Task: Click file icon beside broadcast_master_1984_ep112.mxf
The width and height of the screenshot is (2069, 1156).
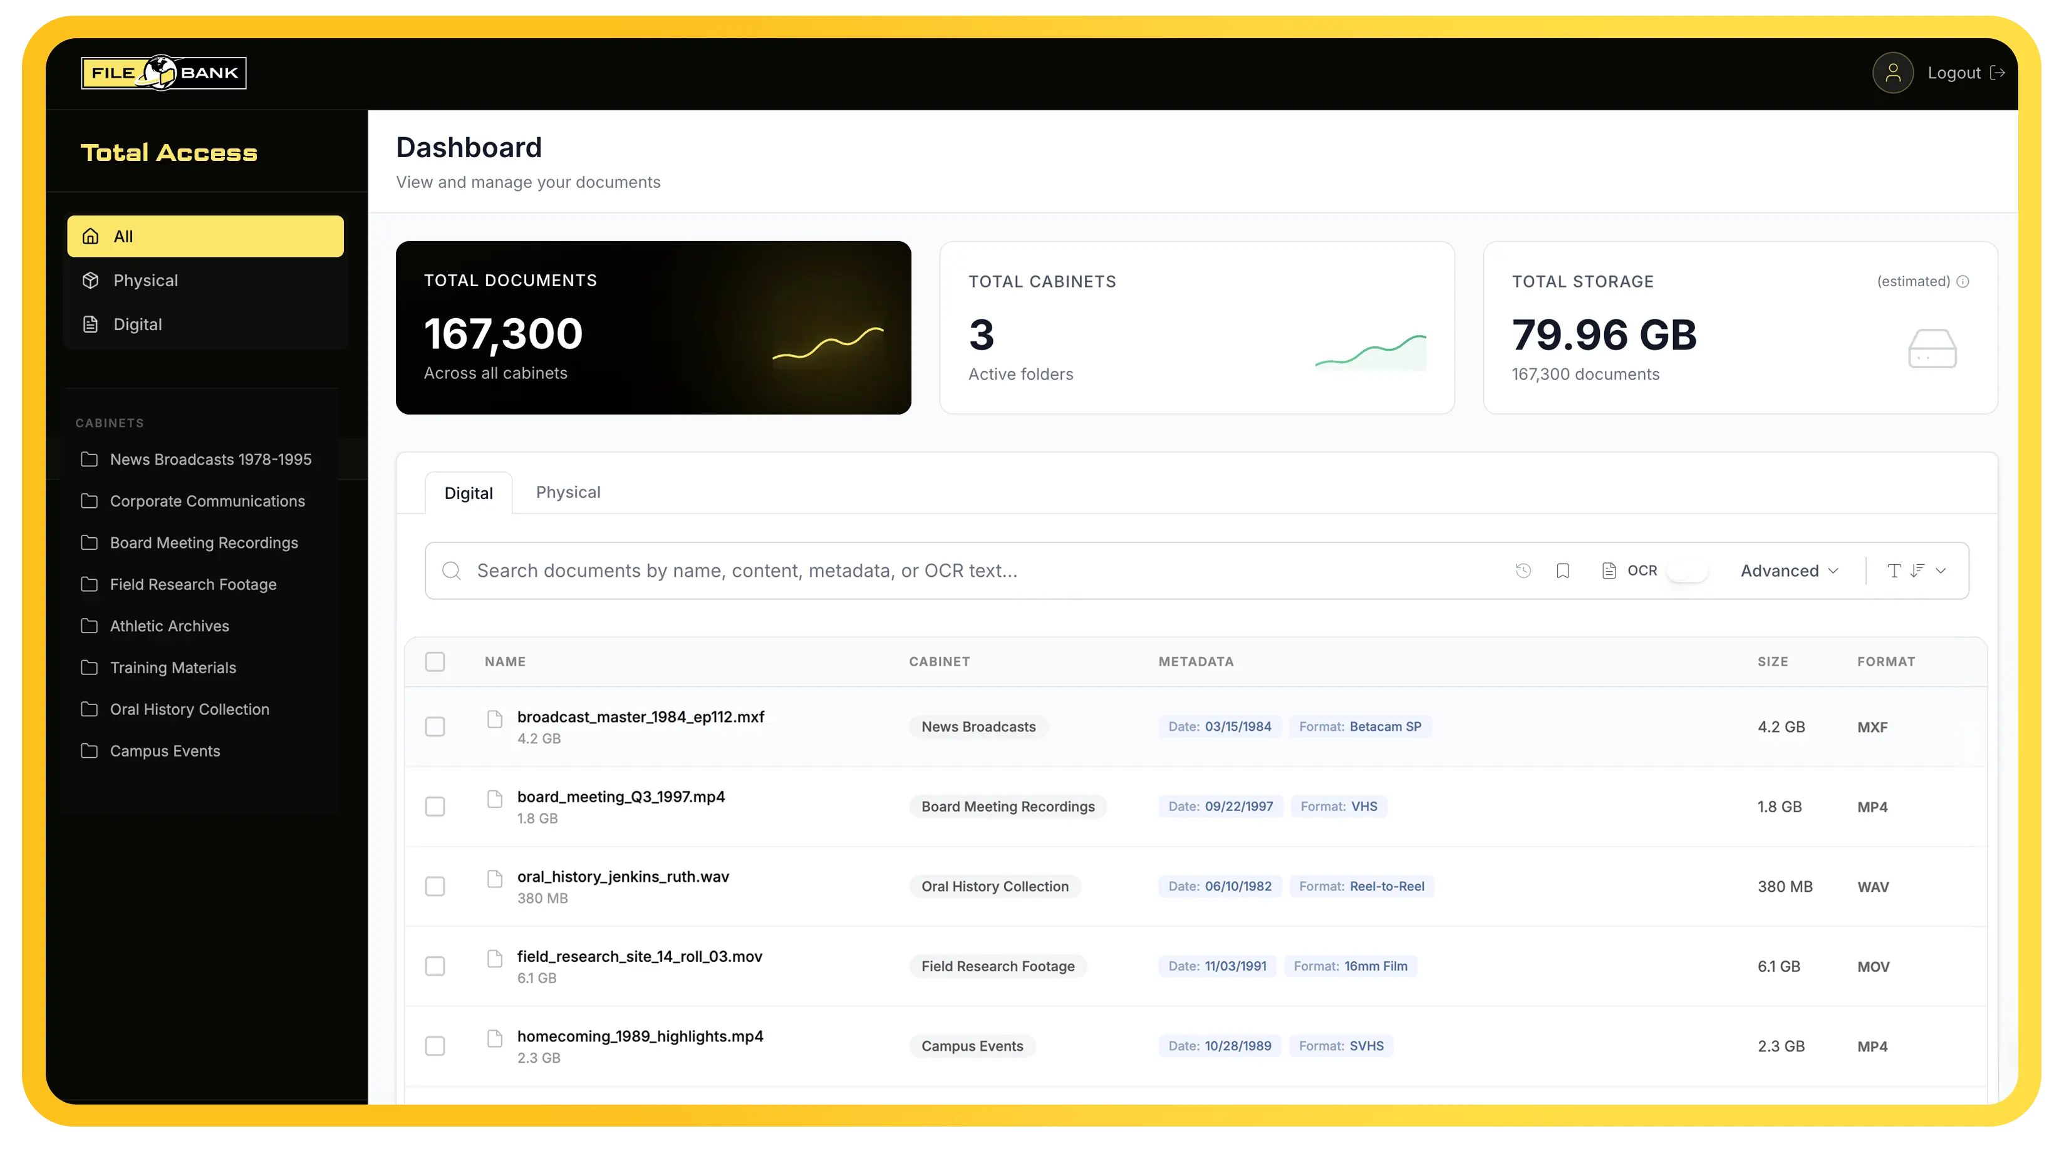Action: [495, 718]
